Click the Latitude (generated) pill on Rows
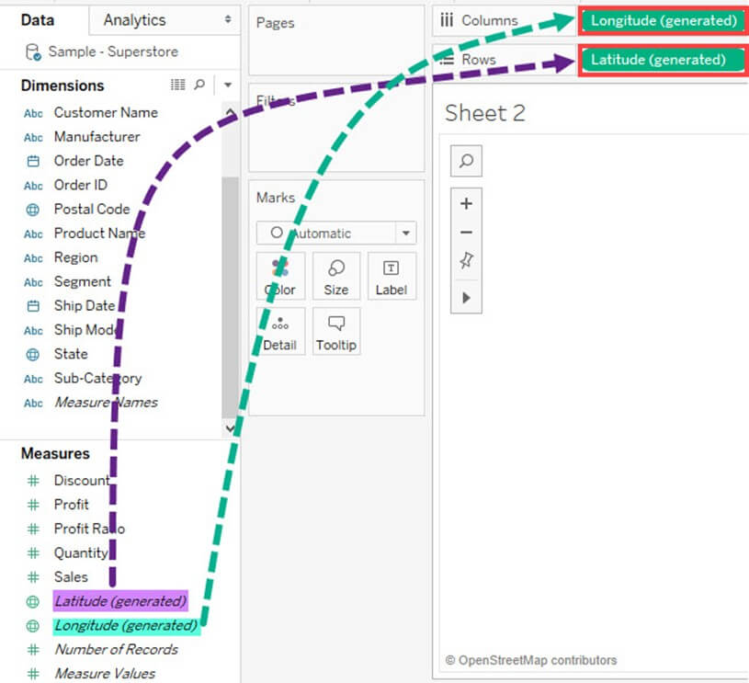749x683 pixels. [x=657, y=60]
